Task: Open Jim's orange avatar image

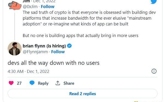Action: point(15,5)
